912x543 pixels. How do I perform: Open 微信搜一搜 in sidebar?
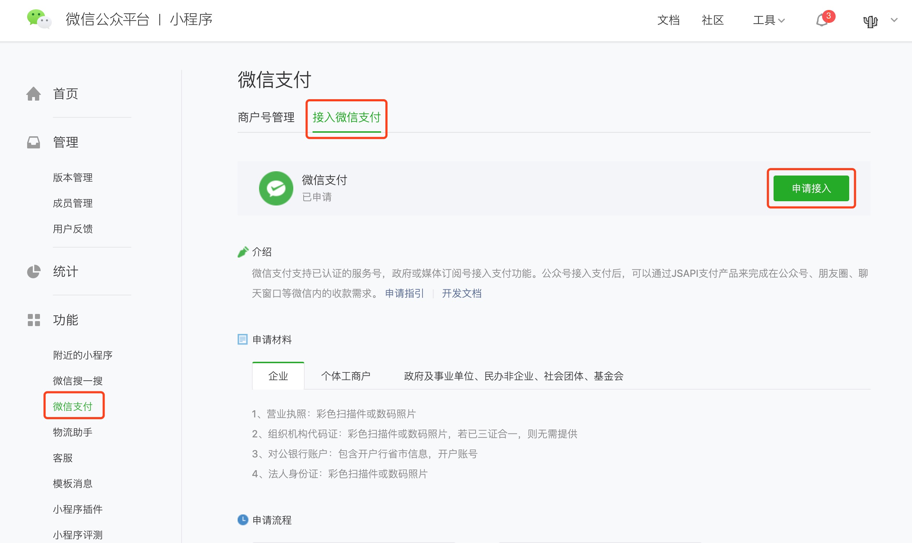tap(77, 381)
